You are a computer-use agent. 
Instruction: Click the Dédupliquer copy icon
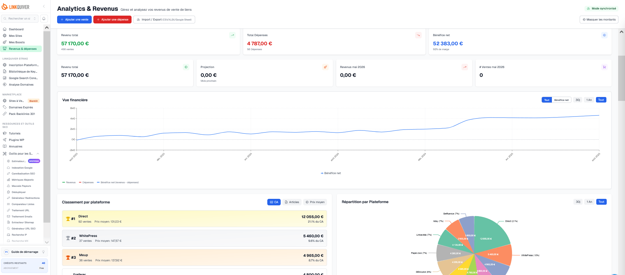coord(8,192)
